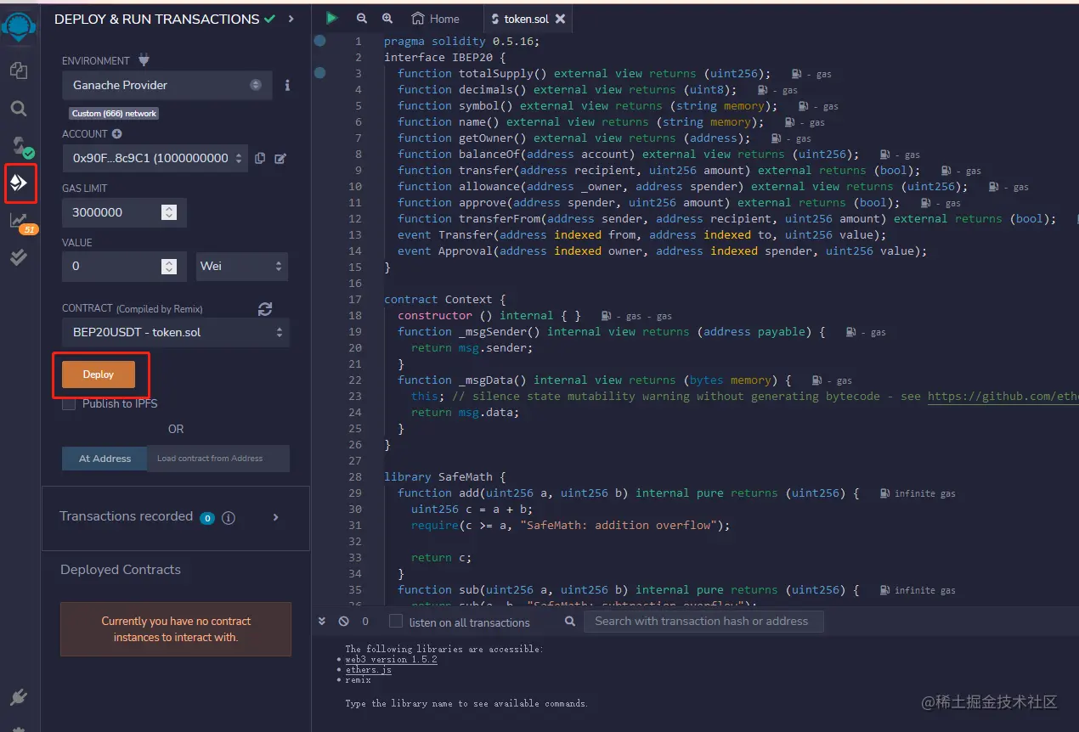Click info icon next to Ganache Provider
Screen dimensions: 1079x732
287,85
